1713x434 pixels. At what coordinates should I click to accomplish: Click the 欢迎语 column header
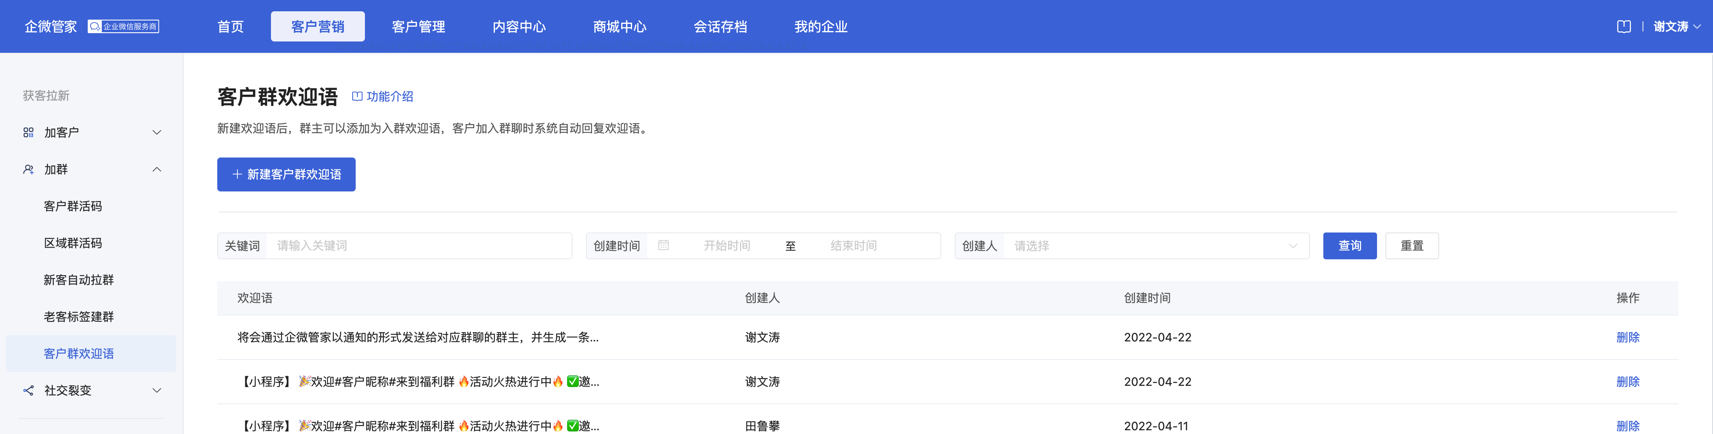(255, 298)
